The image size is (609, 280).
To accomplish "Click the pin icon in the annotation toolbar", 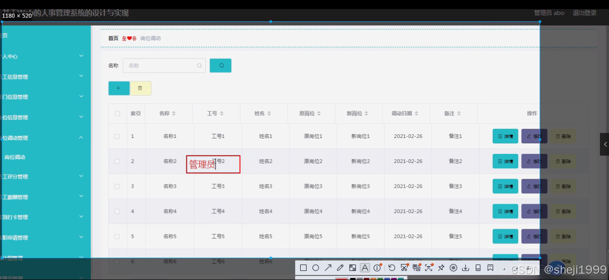I will click(441, 268).
